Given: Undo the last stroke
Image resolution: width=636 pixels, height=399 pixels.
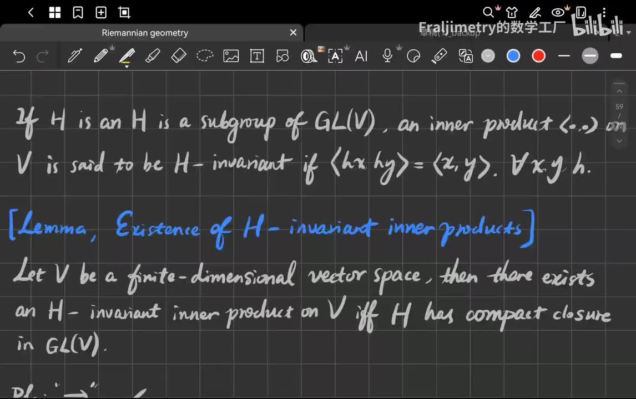Looking at the screenshot, I should (x=19, y=56).
